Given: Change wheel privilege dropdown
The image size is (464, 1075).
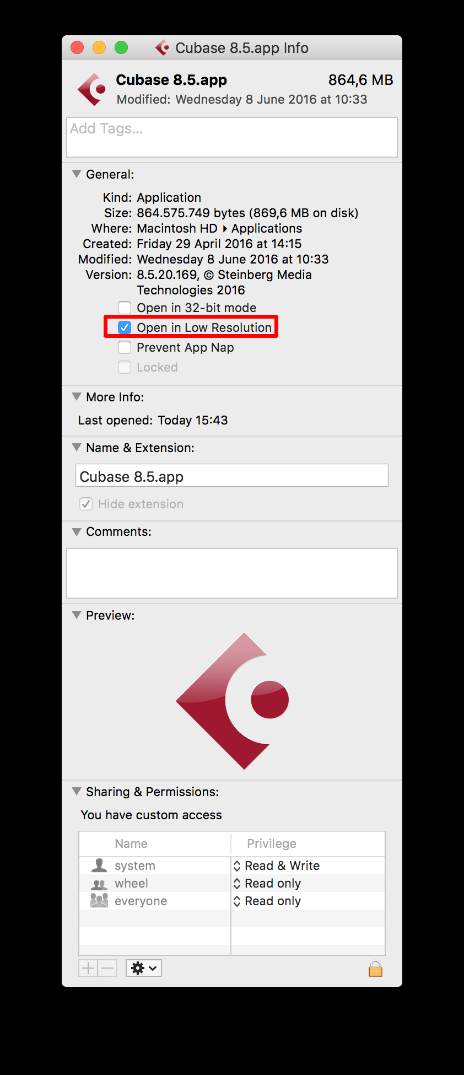Looking at the screenshot, I should (267, 883).
